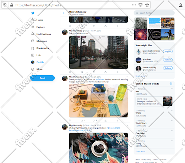Viewport: 185px width, 163px height.
Task: Click the Search Twitter field
Action: [x=154, y=13]
